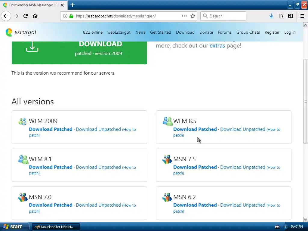The height and width of the screenshot is (231, 308).
Task: Open Group Chats in the nav bar
Action: pyautogui.click(x=248, y=32)
